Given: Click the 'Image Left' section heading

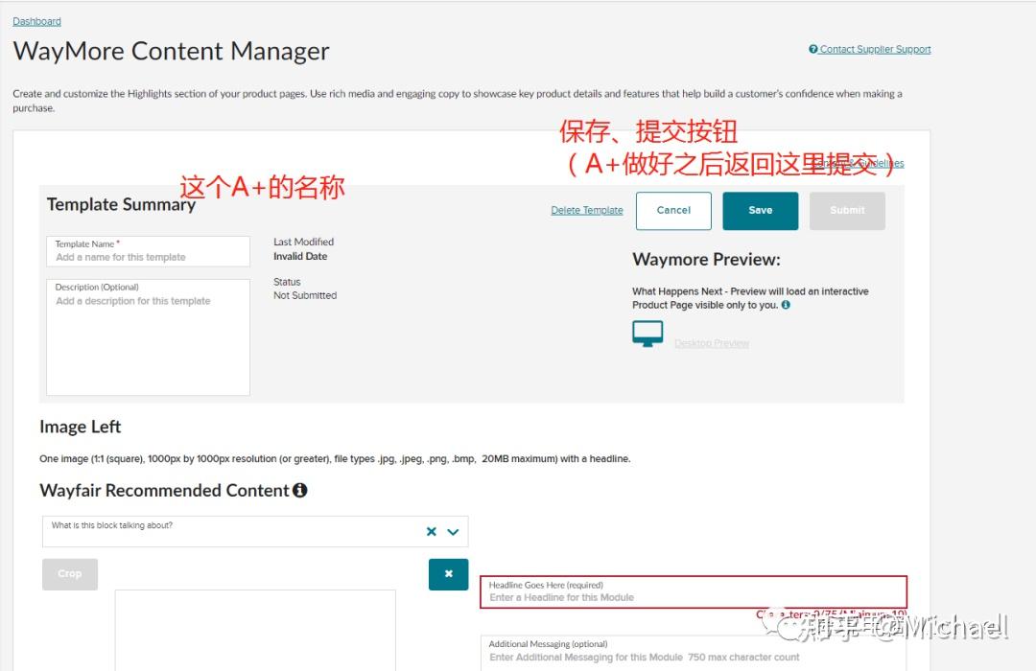Looking at the screenshot, I should click(x=80, y=427).
